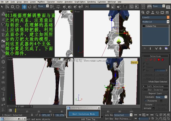Viewport: 171px width, 121px height.
Task: Expand the Modifier List dropdown
Action: point(155,22)
